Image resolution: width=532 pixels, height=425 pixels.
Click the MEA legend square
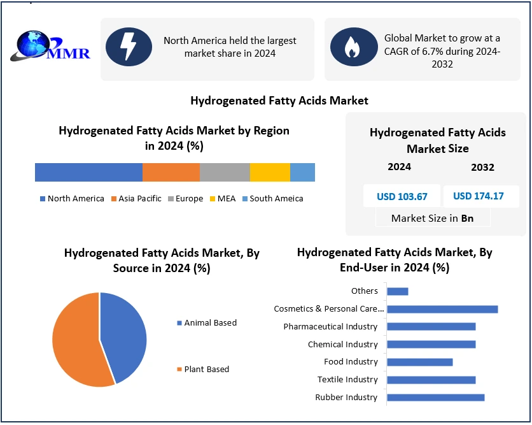click(213, 199)
